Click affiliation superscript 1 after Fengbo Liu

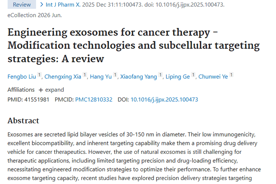pos(39,75)
